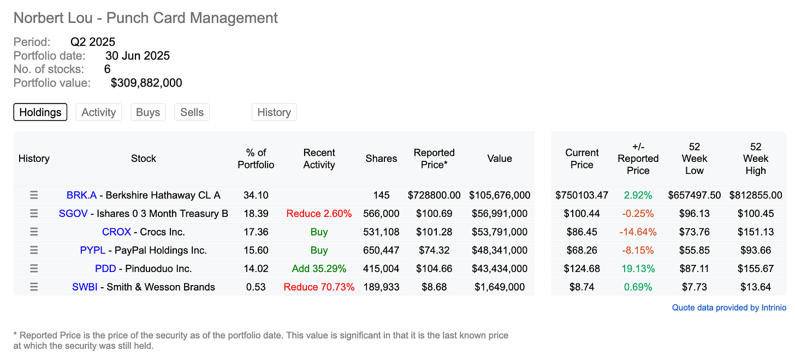Click the Stock column header

[x=144, y=159]
